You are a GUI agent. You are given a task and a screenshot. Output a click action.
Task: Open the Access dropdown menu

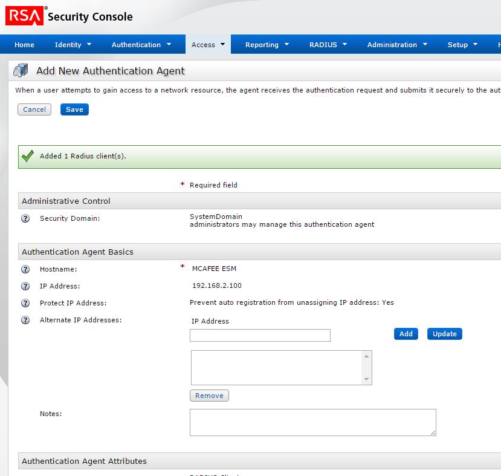tap(208, 44)
